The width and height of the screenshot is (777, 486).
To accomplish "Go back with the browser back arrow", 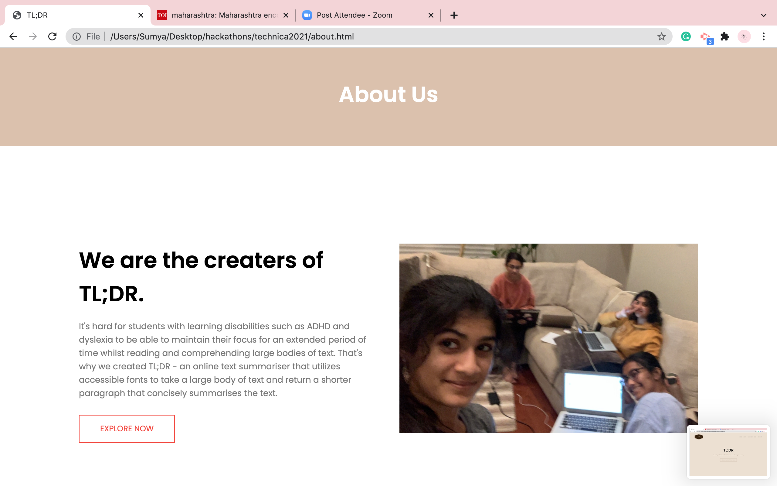I will [x=13, y=37].
